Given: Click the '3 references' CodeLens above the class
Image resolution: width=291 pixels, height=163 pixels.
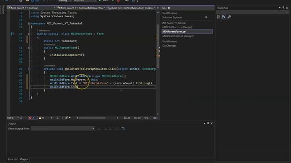Looking at the screenshot, I should (43, 30).
